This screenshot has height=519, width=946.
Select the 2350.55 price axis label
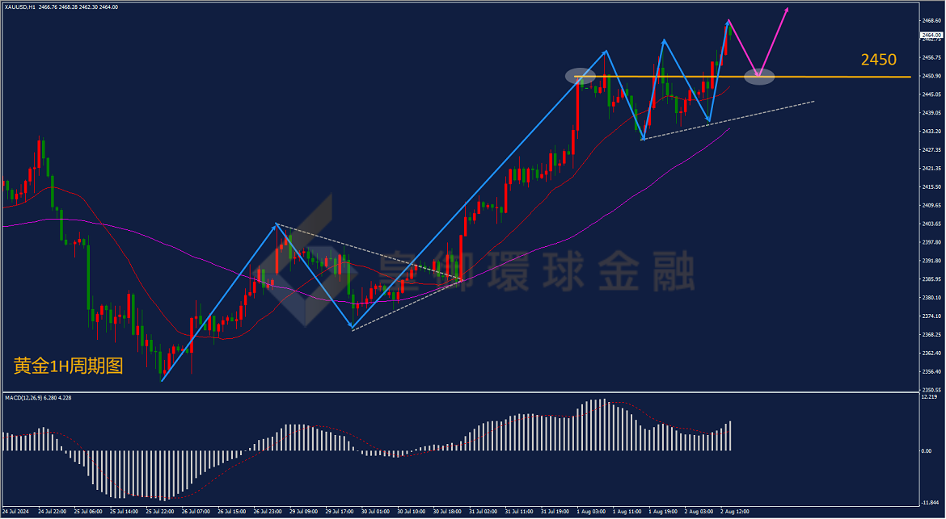931,390
